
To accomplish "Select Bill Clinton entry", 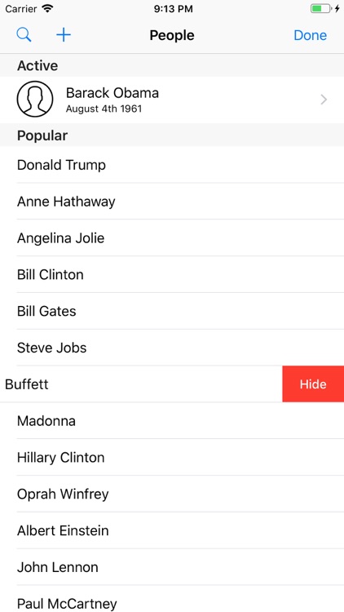I will coord(172,274).
